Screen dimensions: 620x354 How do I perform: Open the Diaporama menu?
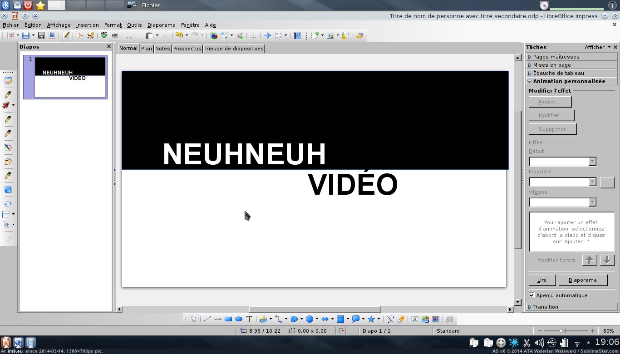pos(161,25)
